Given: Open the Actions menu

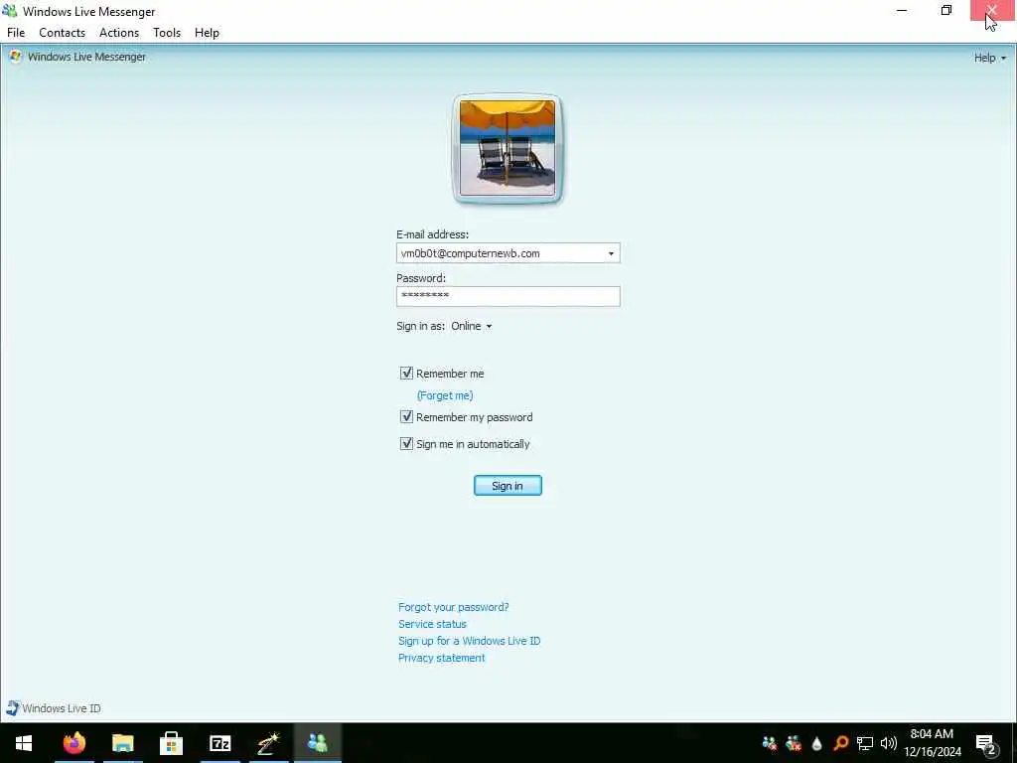Looking at the screenshot, I should coord(119,33).
